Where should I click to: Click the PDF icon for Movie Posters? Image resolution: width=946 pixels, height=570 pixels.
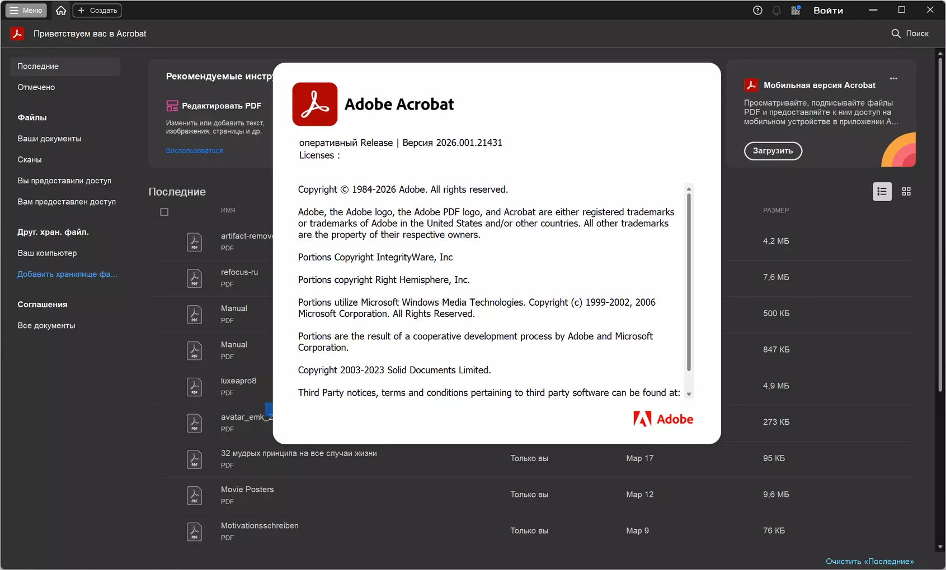tap(194, 495)
